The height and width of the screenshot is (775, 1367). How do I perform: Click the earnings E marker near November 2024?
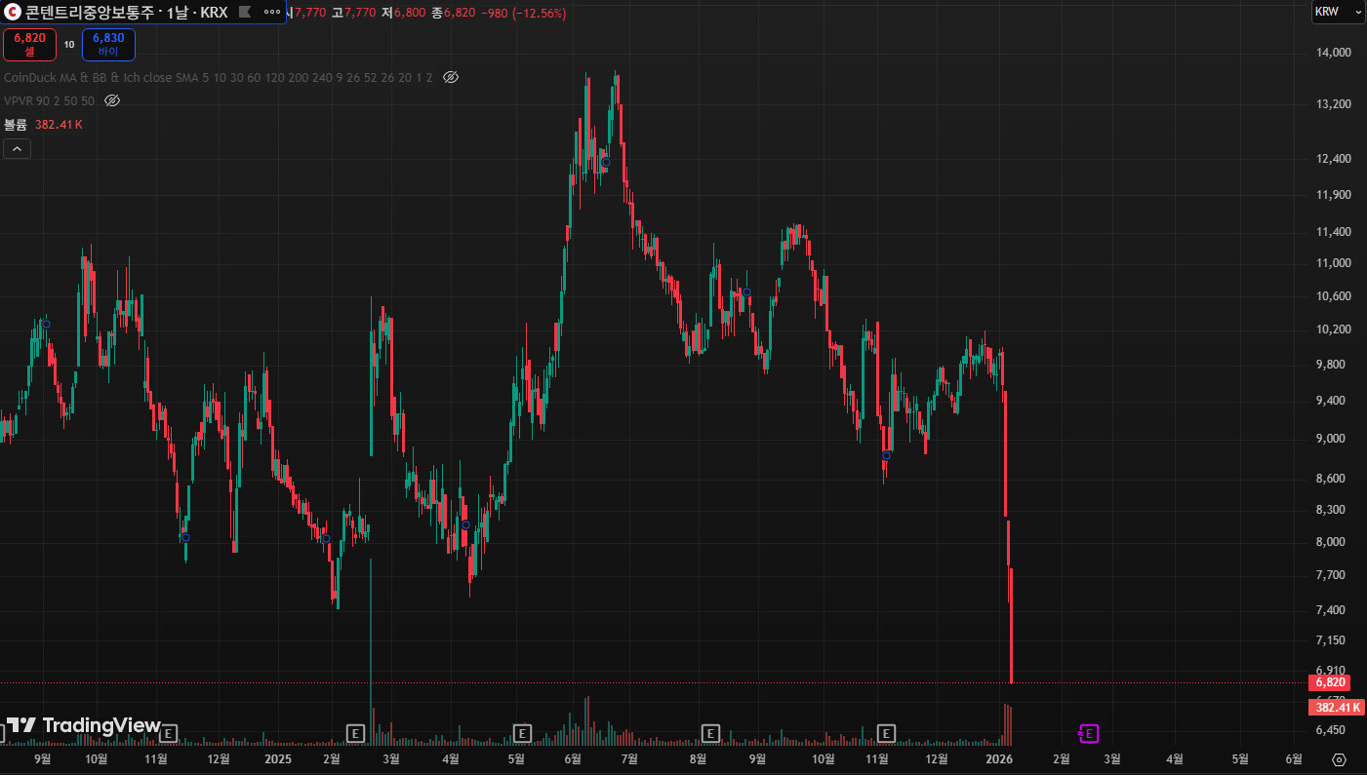(169, 732)
